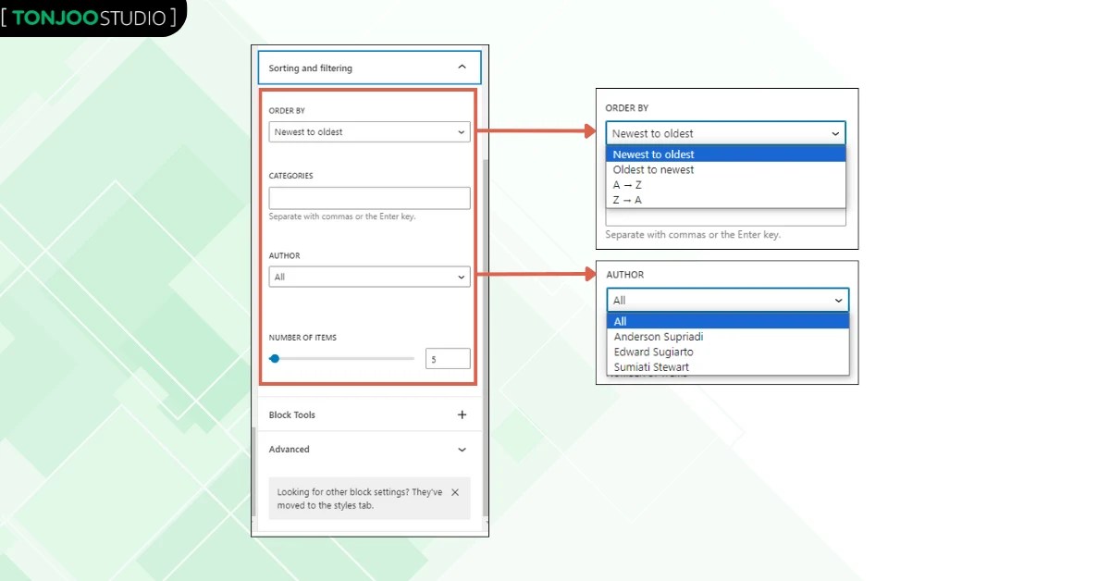Click the 'Looking for other block settings?' notice
This screenshot has height=581, width=1110.
369,499
